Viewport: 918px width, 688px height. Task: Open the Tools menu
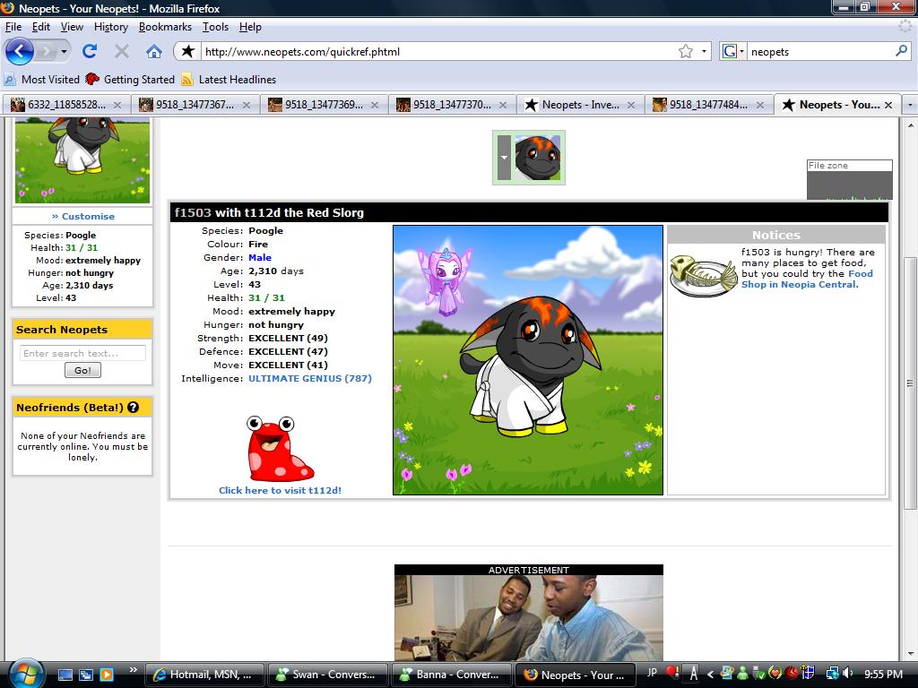(x=215, y=27)
